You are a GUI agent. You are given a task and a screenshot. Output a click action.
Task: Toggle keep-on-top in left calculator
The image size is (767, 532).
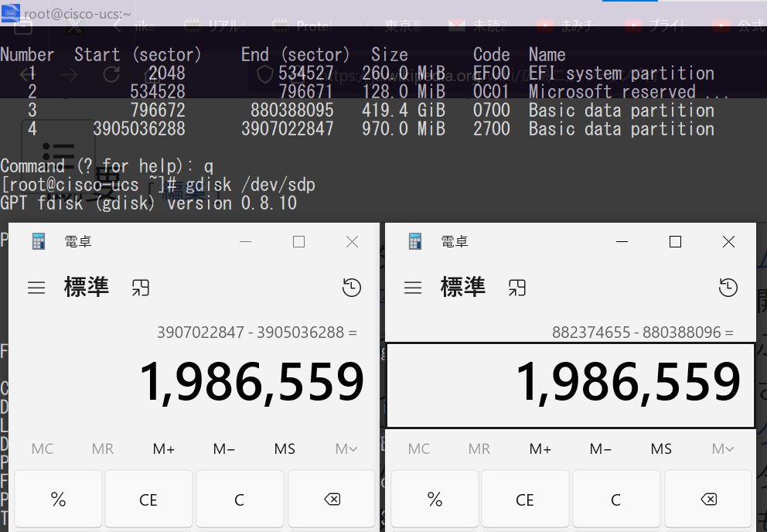point(141,288)
